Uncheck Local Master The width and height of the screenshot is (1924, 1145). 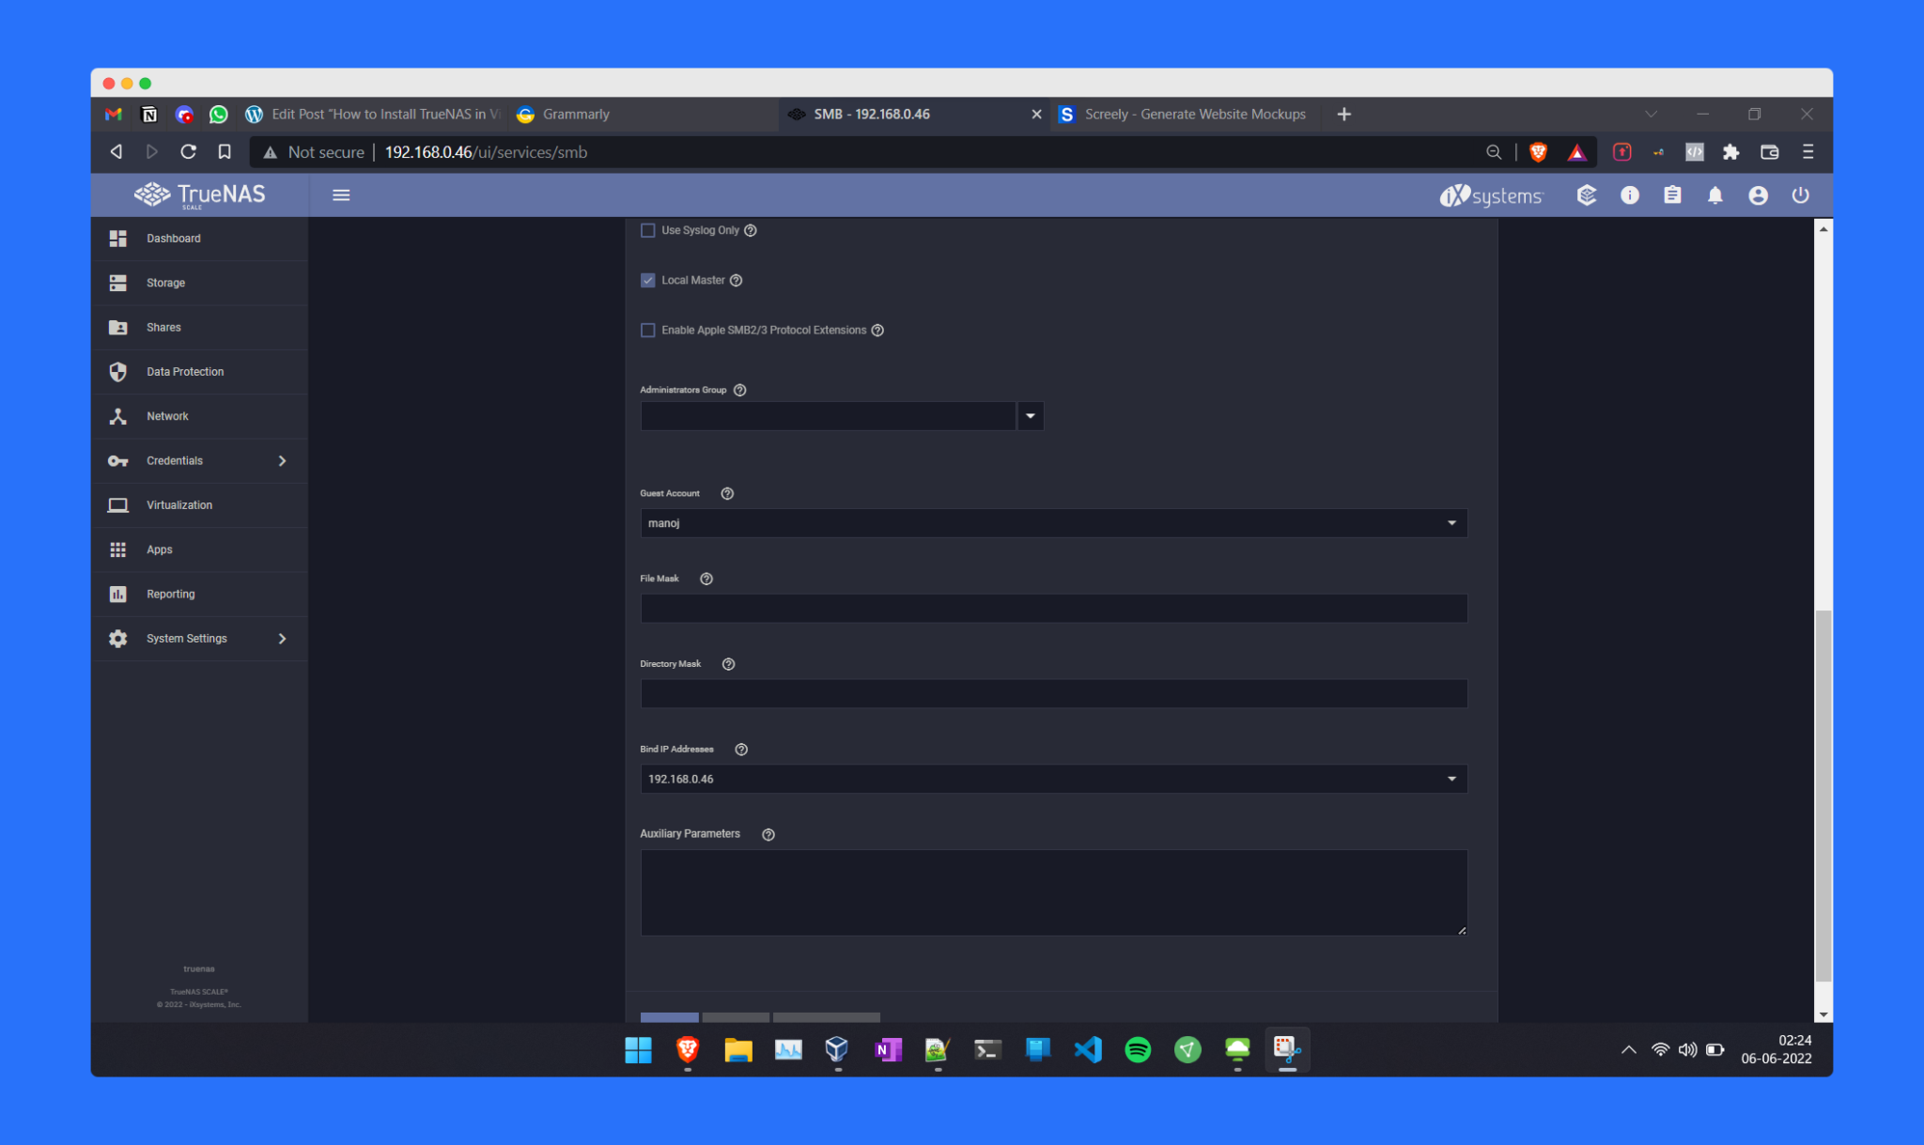647,279
